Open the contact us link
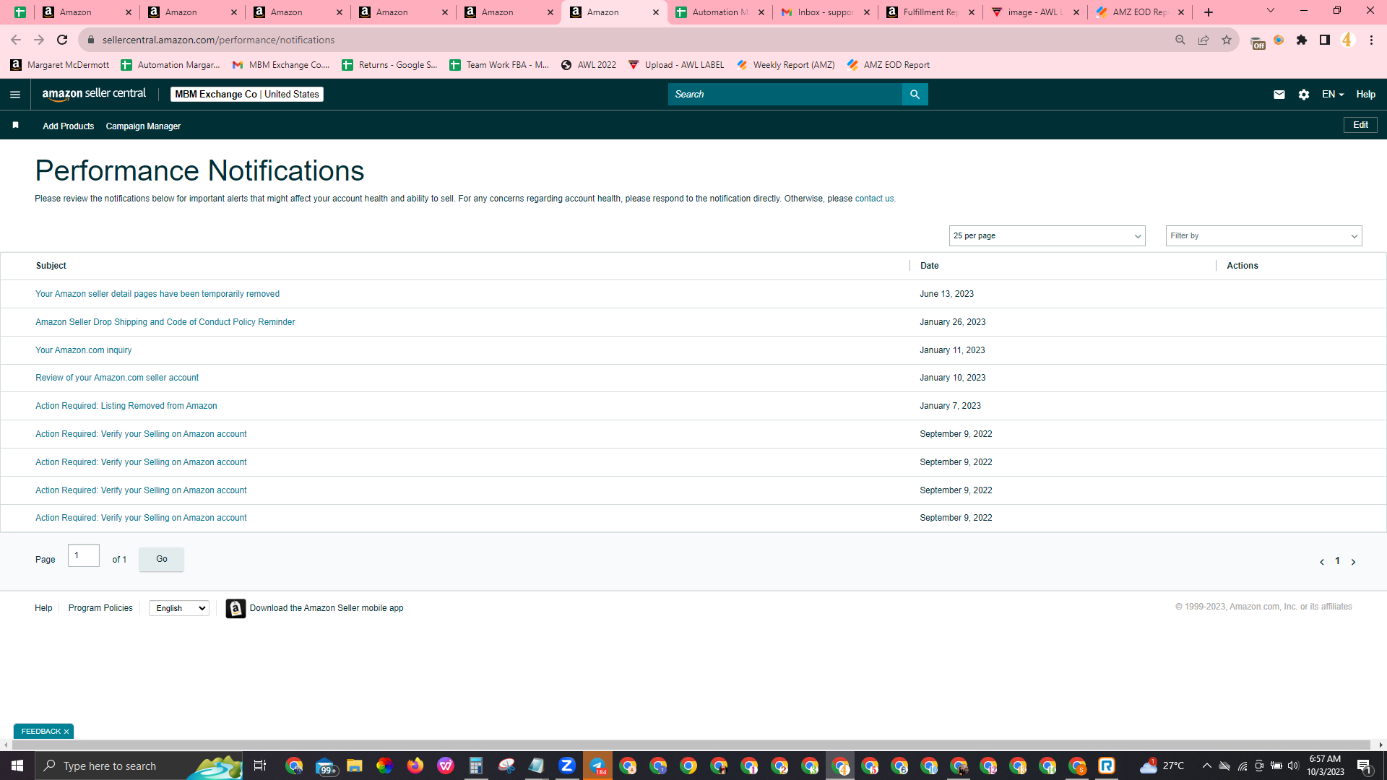Image resolution: width=1387 pixels, height=780 pixels. click(x=874, y=199)
